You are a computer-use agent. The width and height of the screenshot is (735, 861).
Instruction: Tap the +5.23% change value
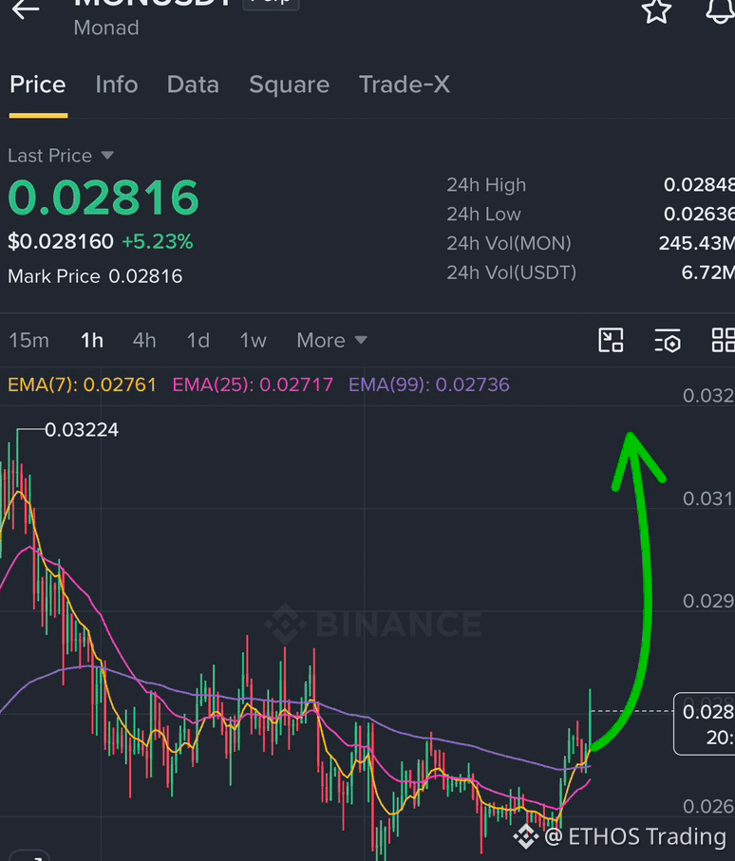pyautogui.click(x=157, y=242)
